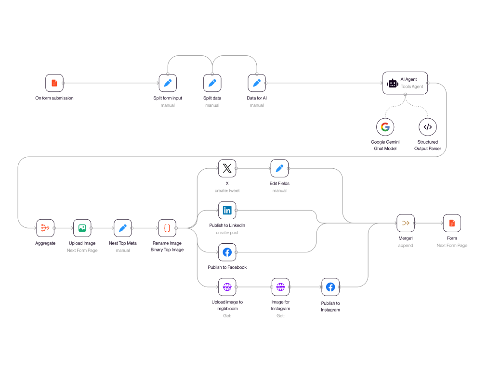Click the 'create: post' subtitle
501x375 pixels.
(227, 233)
